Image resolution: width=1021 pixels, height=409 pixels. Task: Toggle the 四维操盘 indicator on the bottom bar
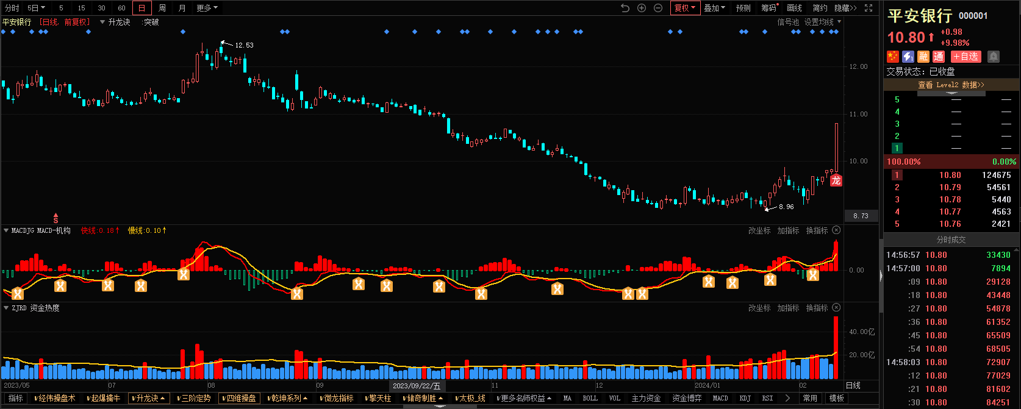tap(240, 398)
